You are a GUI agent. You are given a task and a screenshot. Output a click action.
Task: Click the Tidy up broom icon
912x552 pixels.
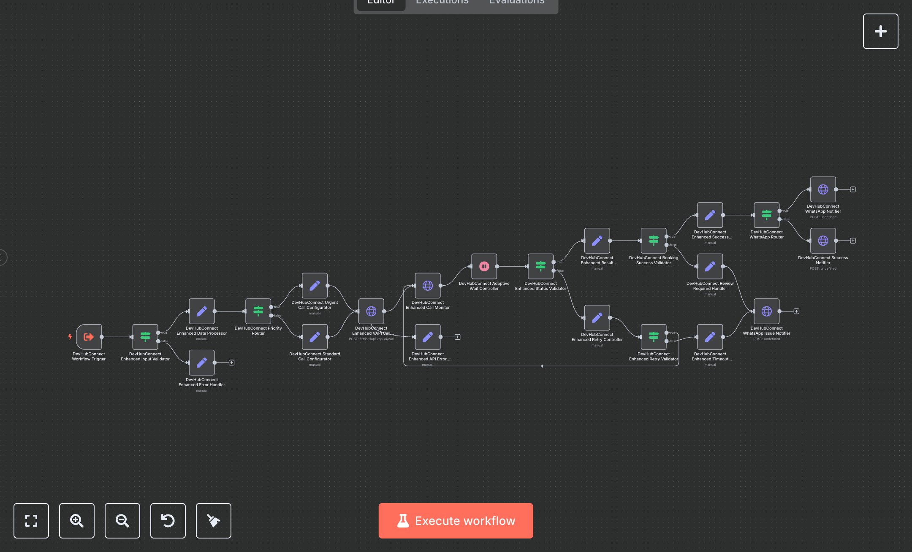214,520
